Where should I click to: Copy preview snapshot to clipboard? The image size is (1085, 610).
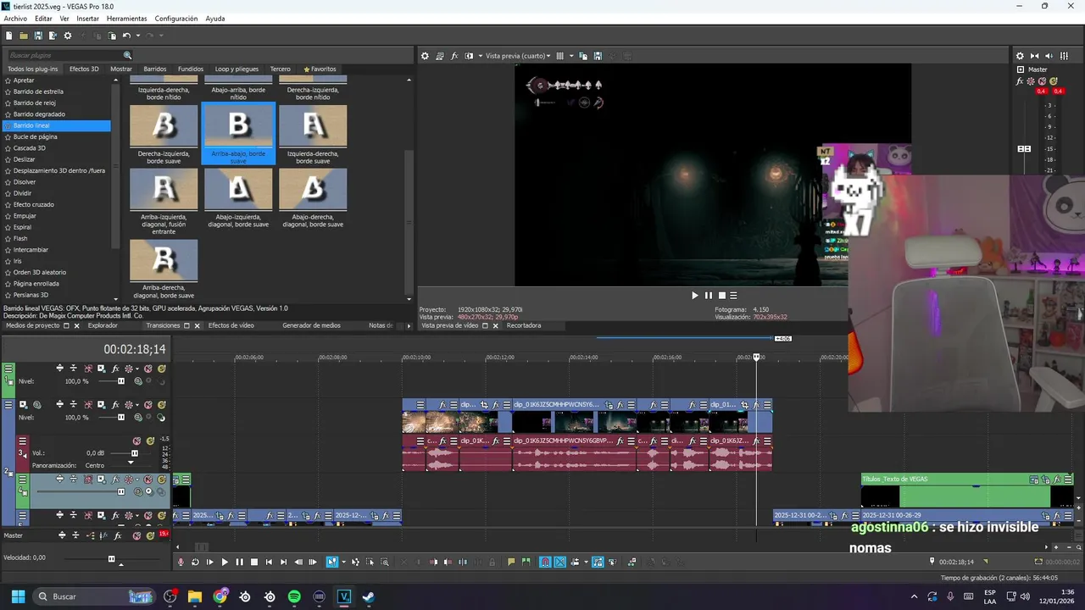click(x=583, y=56)
